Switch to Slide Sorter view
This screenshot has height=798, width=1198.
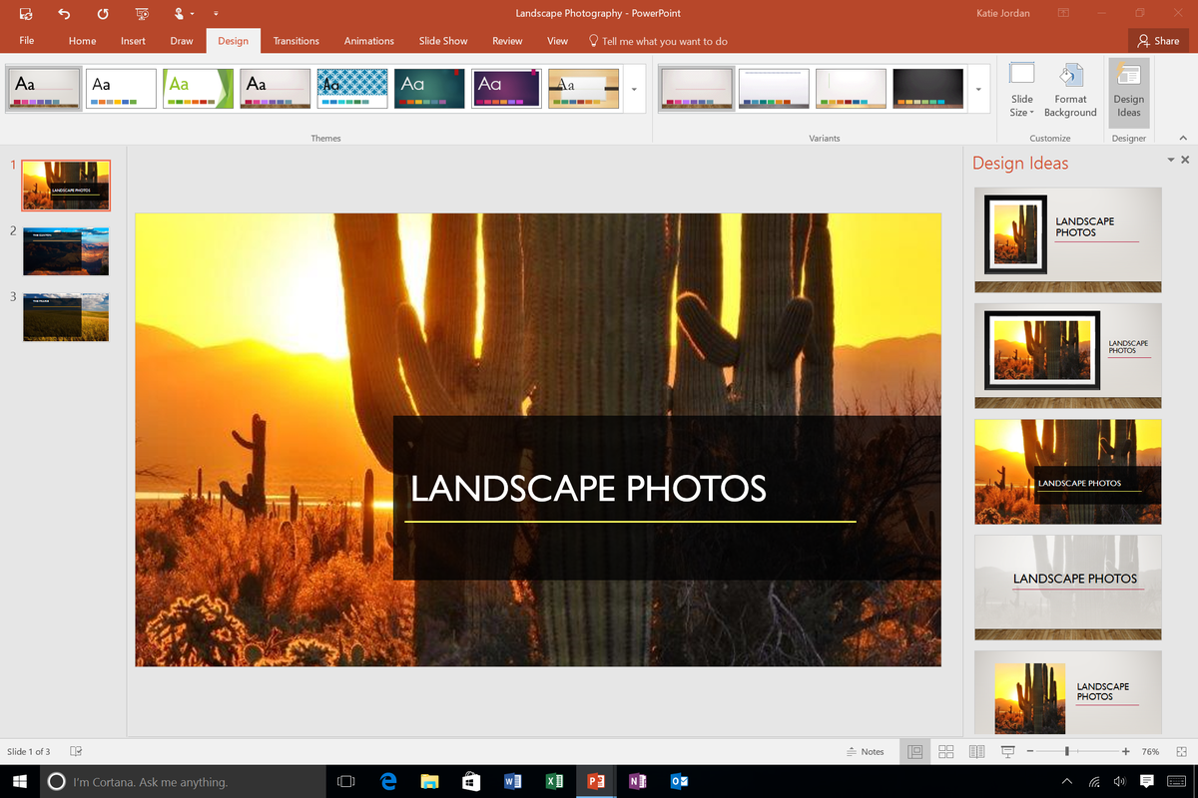[945, 751]
